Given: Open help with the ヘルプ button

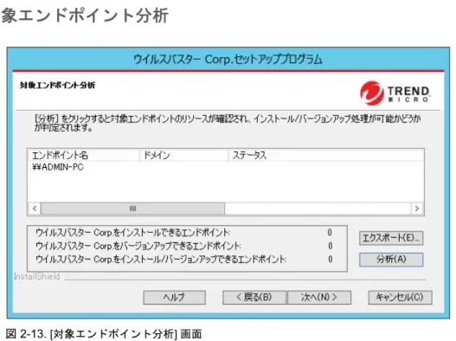Looking at the screenshot, I should click(175, 298).
